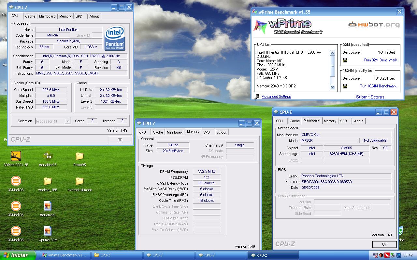
Task: Open About tab in the CPU window
Action: pyautogui.click(x=94, y=16)
